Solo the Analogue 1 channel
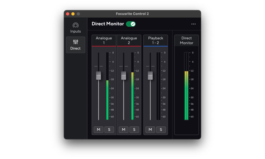 pyautogui.click(x=109, y=129)
